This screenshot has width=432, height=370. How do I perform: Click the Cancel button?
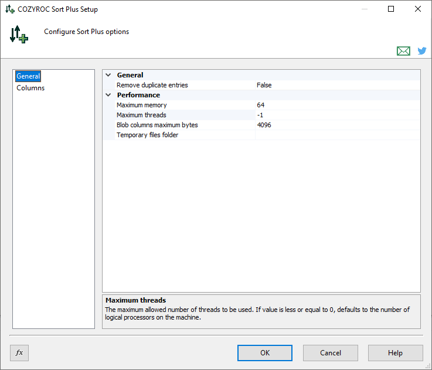click(331, 353)
